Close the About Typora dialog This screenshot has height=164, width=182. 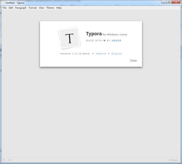(133, 60)
